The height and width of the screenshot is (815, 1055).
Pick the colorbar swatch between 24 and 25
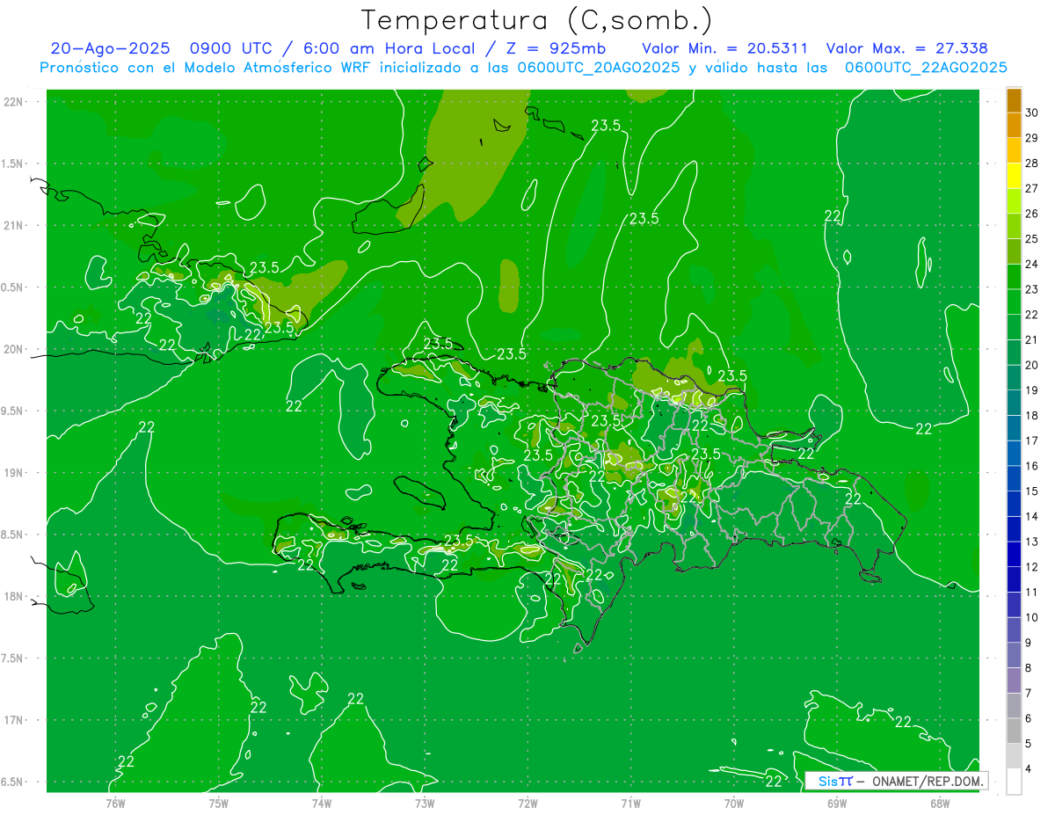point(1014,251)
